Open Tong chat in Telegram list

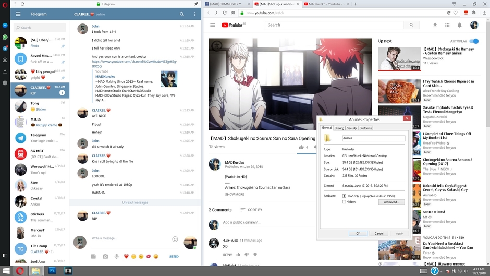click(40, 106)
